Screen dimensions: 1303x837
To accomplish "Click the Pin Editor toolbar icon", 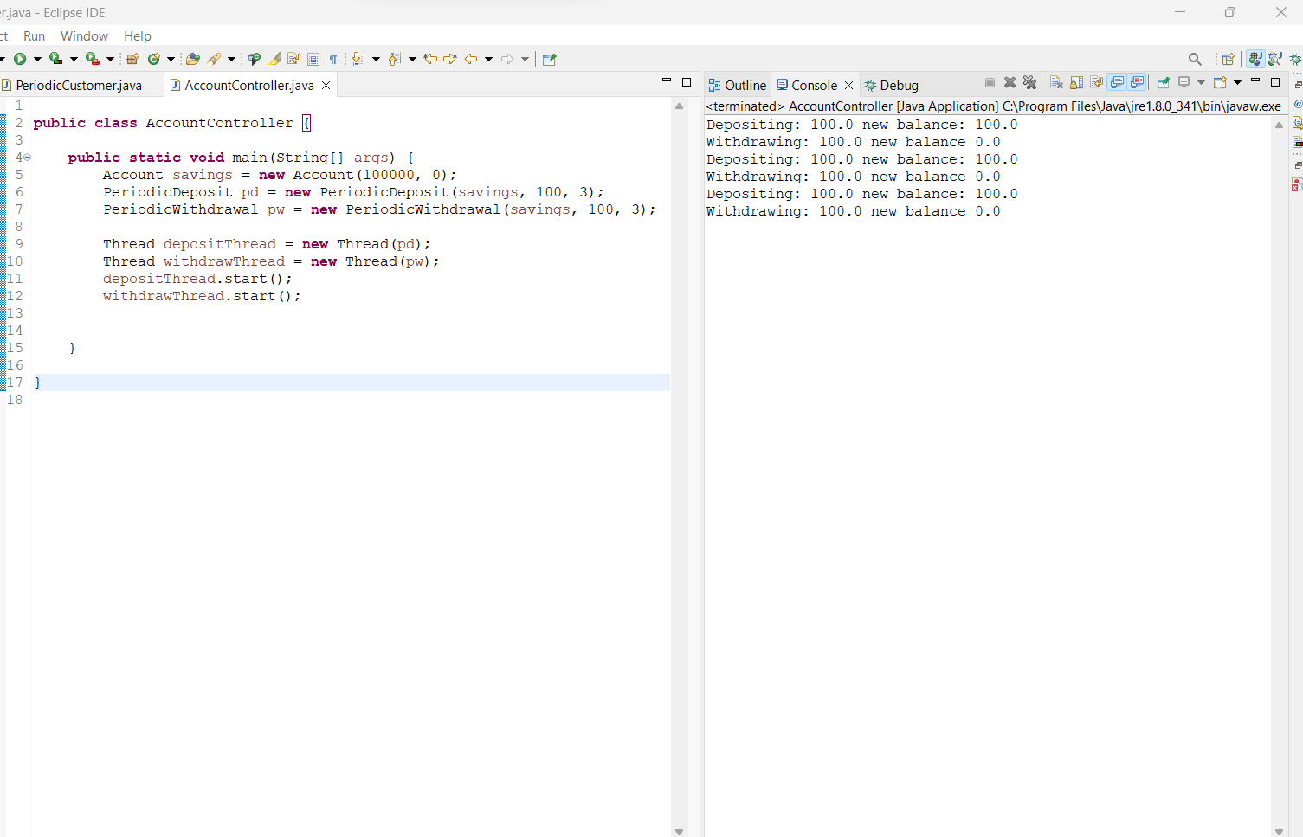I will pyautogui.click(x=549, y=59).
